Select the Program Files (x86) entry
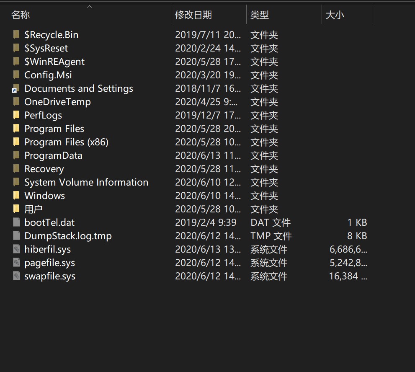The height and width of the screenshot is (372, 415). coord(66,142)
